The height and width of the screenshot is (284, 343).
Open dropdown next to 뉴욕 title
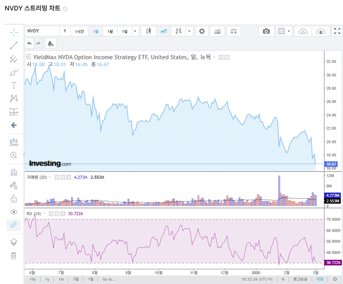tap(214, 57)
